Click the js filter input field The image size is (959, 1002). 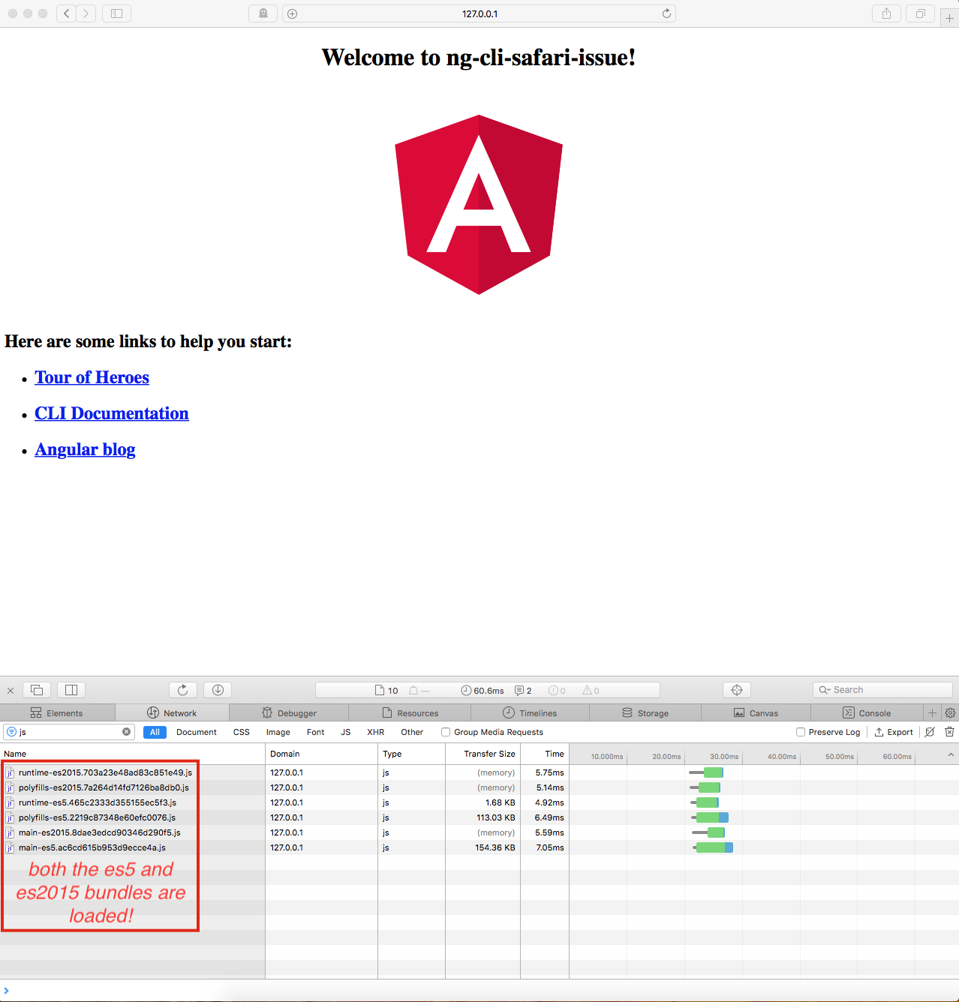pyautogui.click(x=69, y=732)
